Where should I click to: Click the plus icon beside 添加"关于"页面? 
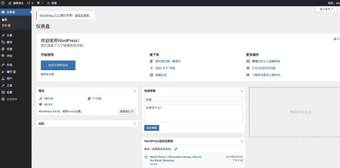[151, 68]
